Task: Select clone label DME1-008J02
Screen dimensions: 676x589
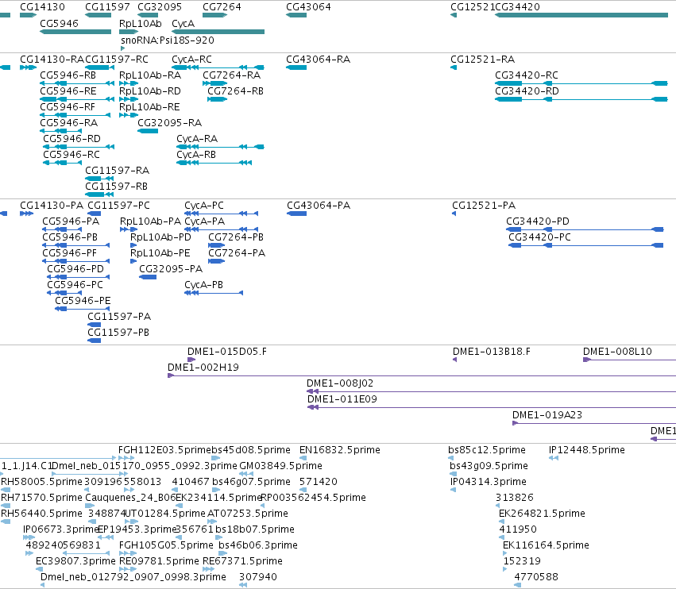Action: [340, 383]
